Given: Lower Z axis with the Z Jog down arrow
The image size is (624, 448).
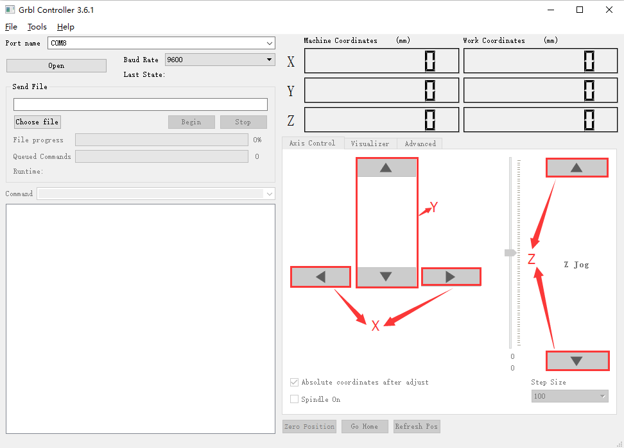Looking at the screenshot, I should click(x=577, y=361).
